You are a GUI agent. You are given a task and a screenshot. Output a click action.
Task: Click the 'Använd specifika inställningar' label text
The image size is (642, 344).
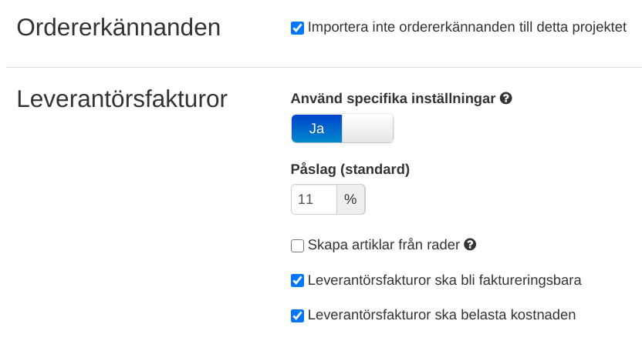tap(393, 99)
